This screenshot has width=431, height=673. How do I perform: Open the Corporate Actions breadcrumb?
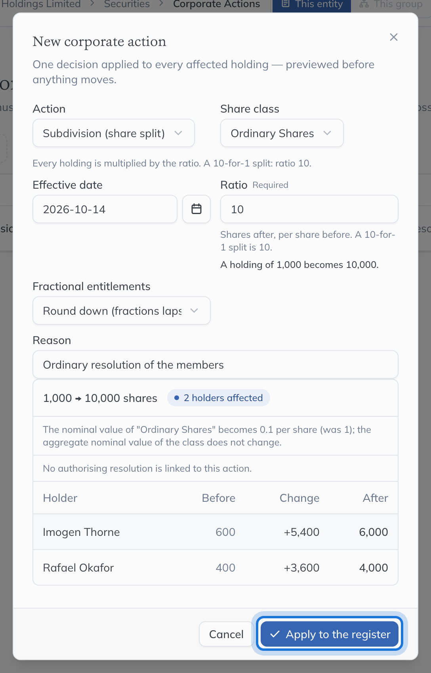pyautogui.click(x=217, y=4)
